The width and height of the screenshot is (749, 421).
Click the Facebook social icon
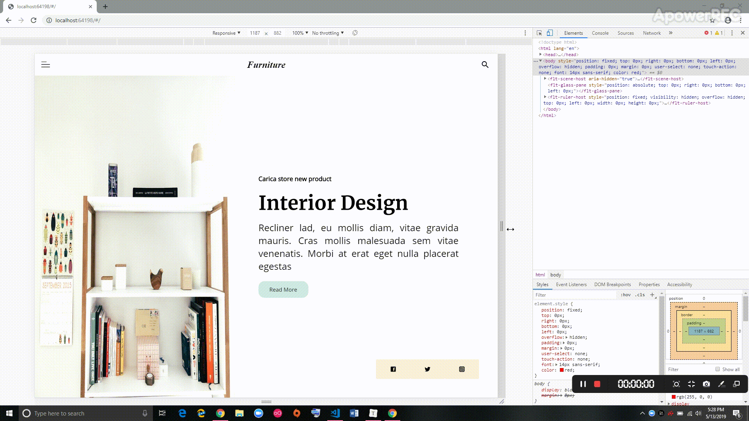tap(393, 369)
